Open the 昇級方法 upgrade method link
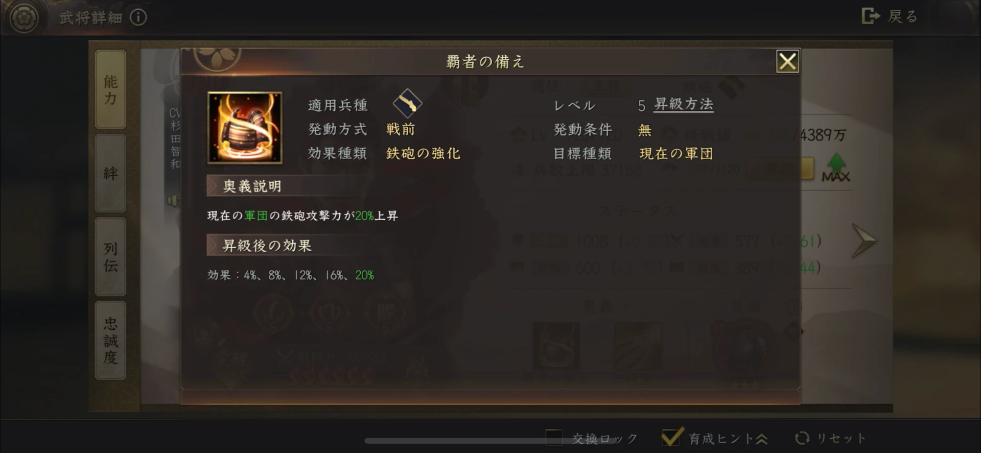 point(684,105)
